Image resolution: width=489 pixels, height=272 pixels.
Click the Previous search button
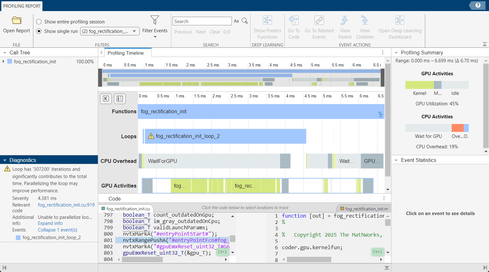183,32
